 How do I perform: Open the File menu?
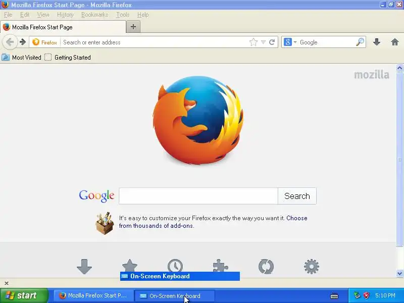[x=8, y=15]
